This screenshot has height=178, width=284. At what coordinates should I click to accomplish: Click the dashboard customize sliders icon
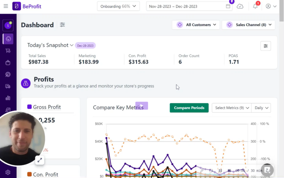pos(62,25)
